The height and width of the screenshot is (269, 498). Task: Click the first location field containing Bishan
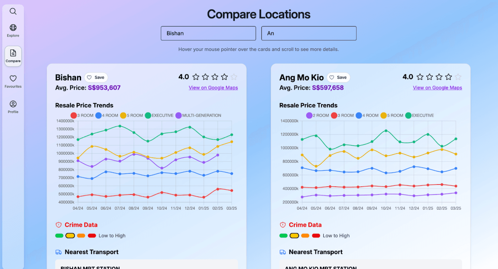[x=208, y=33]
